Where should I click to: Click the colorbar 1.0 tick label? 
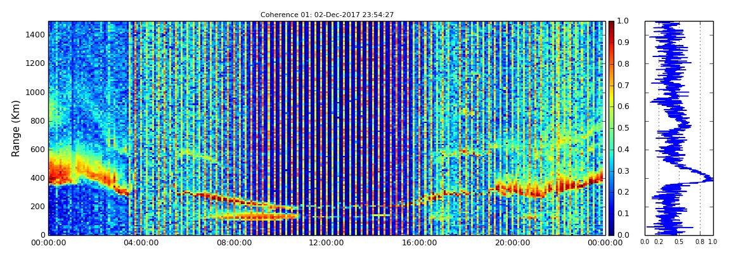point(622,22)
